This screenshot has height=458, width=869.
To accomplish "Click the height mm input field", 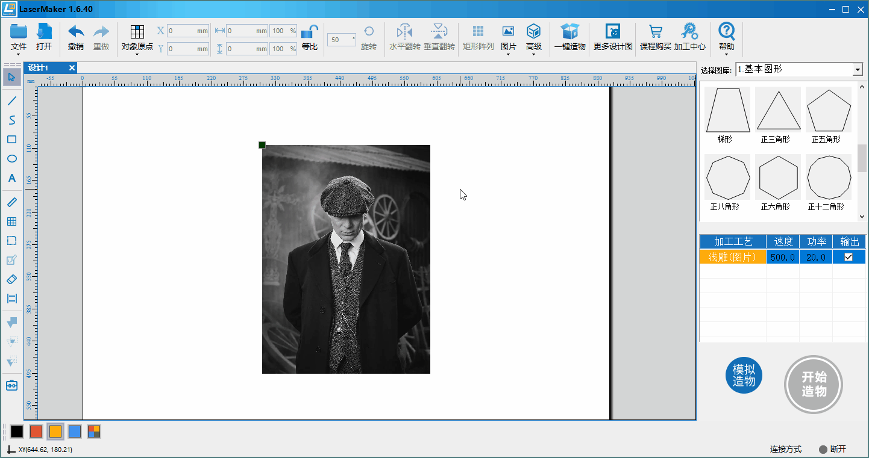I will [247, 49].
